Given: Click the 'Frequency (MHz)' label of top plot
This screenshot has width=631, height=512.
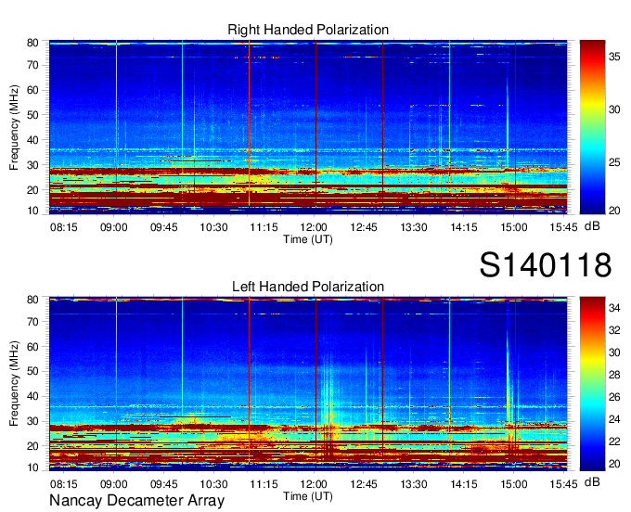Looking at the screenshot, I should (14, 127).
